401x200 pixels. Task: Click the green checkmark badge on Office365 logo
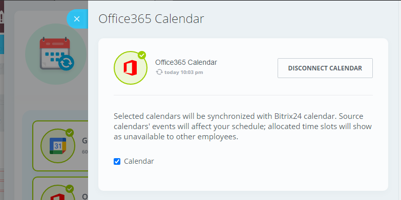(x=142, y=55)
